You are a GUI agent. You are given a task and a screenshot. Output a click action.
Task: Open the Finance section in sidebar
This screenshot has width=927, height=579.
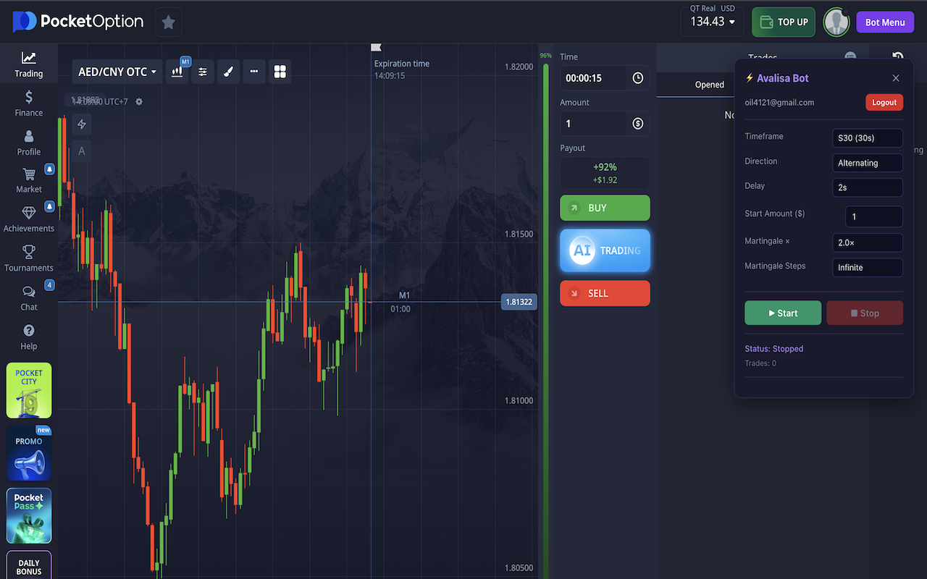[x=29, y=103]
